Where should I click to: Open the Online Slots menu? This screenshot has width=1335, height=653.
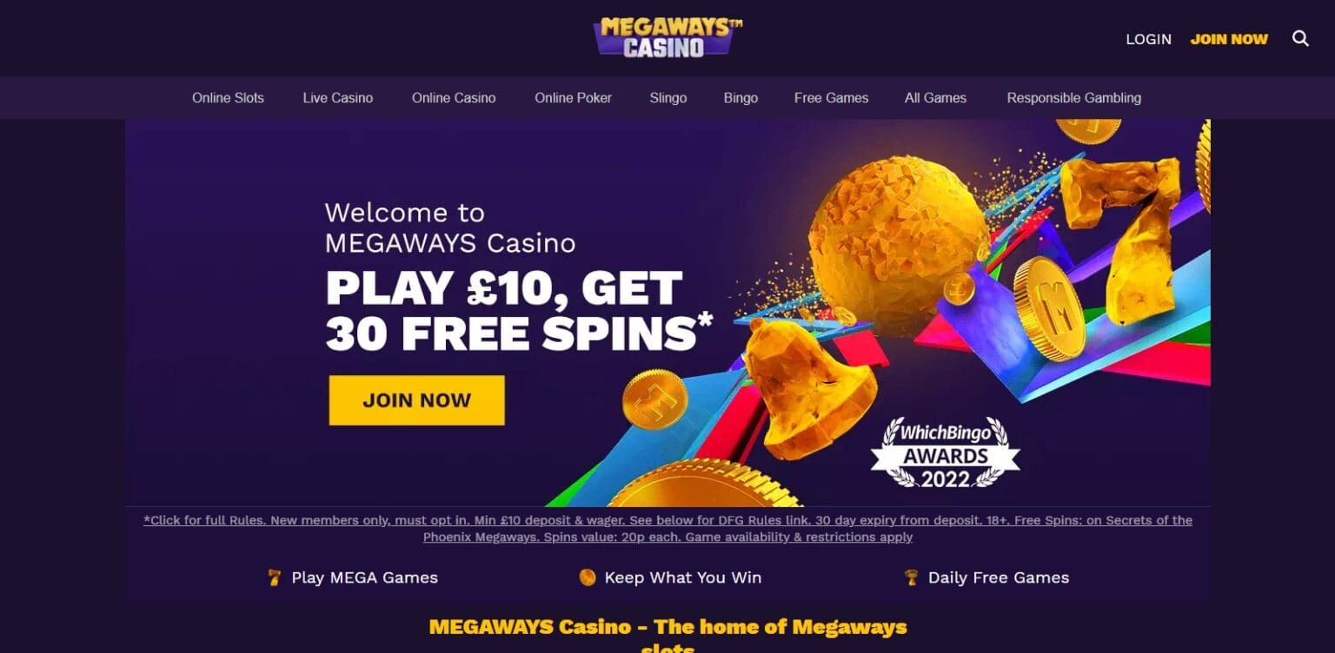(228, 98)
